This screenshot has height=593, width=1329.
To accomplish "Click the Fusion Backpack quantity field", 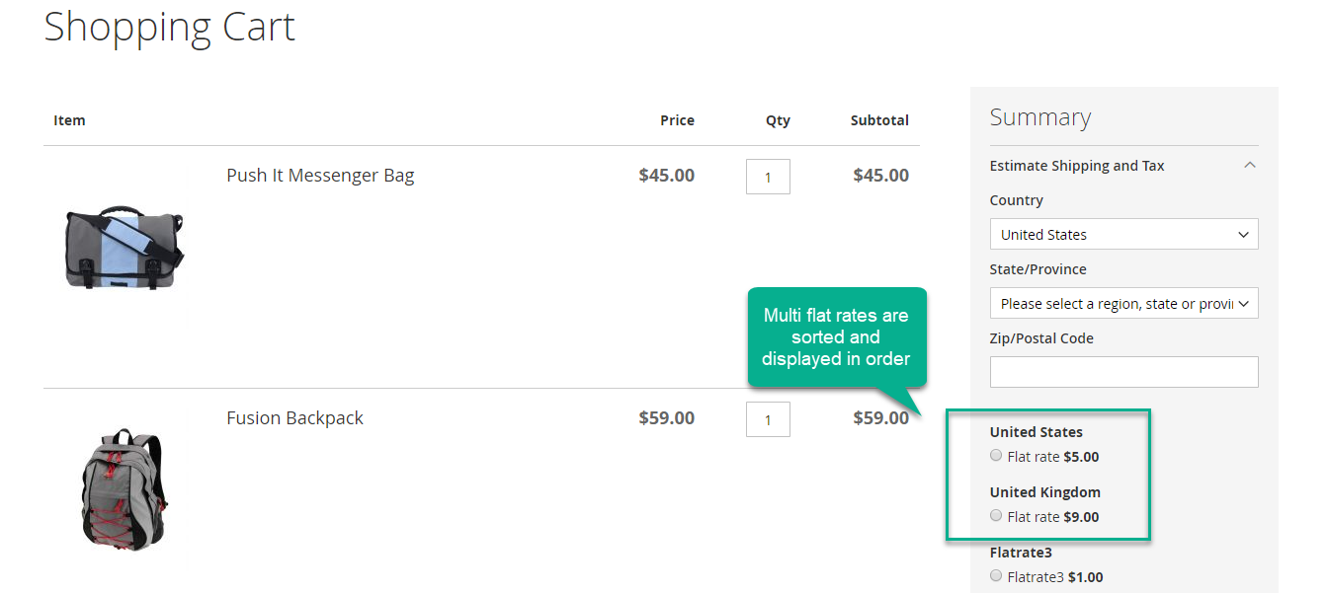I will pyautogui.click(x=768, y=419).
